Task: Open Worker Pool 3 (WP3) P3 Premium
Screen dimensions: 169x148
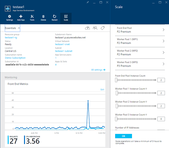Action: click(x=140, y=64)
